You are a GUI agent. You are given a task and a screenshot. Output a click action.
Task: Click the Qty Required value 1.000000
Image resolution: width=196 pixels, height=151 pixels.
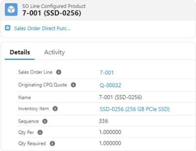click(110, 143)
